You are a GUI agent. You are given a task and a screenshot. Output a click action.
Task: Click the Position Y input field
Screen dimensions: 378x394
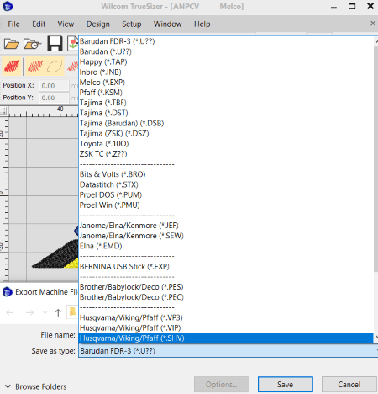[54, 98]
